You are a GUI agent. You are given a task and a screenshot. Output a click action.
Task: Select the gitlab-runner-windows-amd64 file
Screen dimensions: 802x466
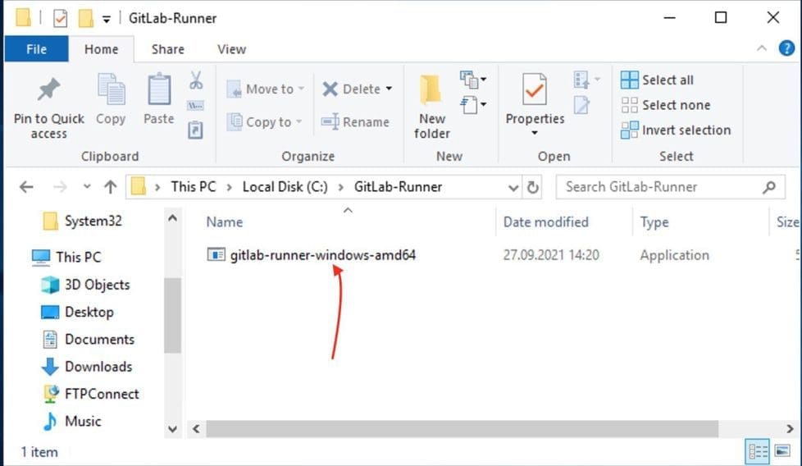click(x=322, y=255)
